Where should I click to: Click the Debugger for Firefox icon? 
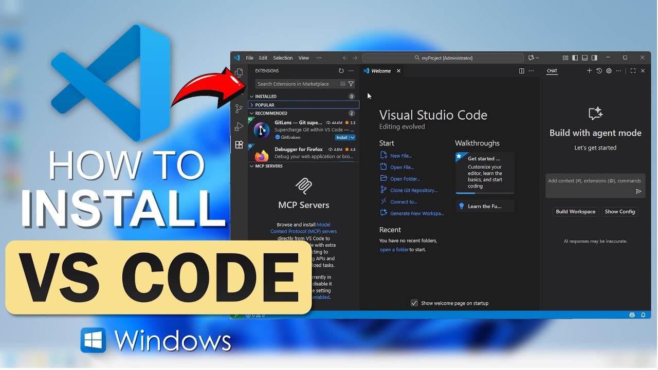pyautogui.click(x=262, y=155)
